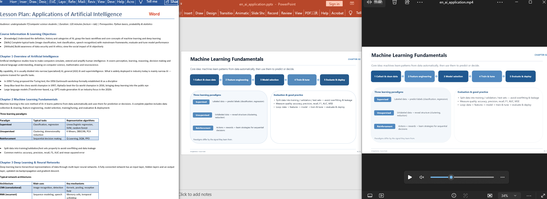The height and width of the screenshot is (199, 547).
Task: Open the Review tab in PowerPoint
Action: pyautogui.click(x=286, y=13)
